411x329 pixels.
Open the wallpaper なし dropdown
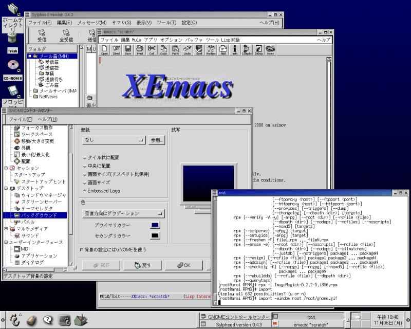click(114, 140)
